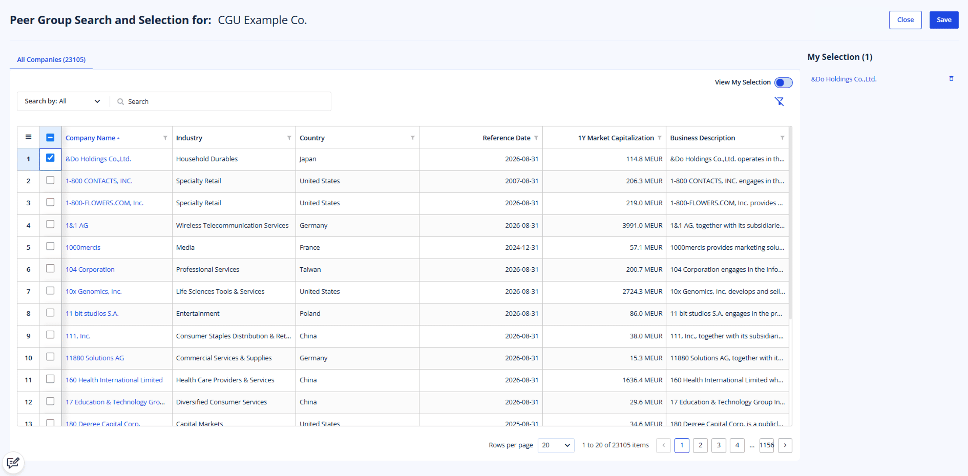Go to page 2
This screenshot has width=968, height=476.
pos(700,445)
